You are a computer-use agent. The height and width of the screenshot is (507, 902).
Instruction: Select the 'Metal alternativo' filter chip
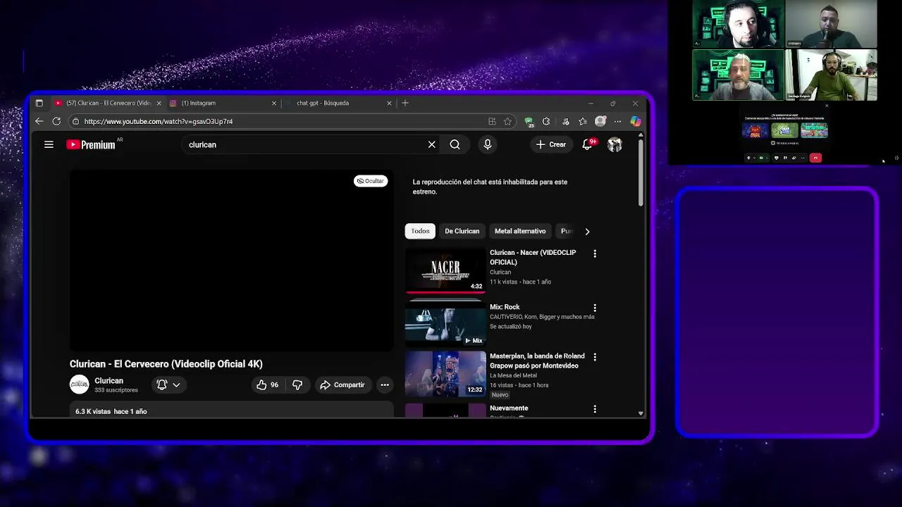click(x=520, y=231)
